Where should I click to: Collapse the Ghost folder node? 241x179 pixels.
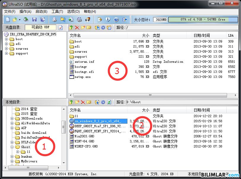coord(12,147)
